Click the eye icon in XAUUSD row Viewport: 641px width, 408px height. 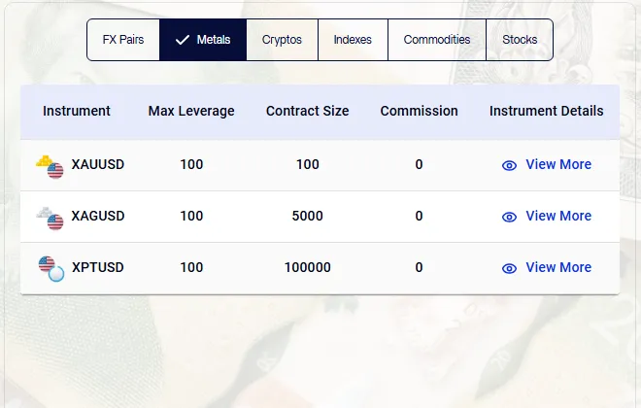click(509, 165)
